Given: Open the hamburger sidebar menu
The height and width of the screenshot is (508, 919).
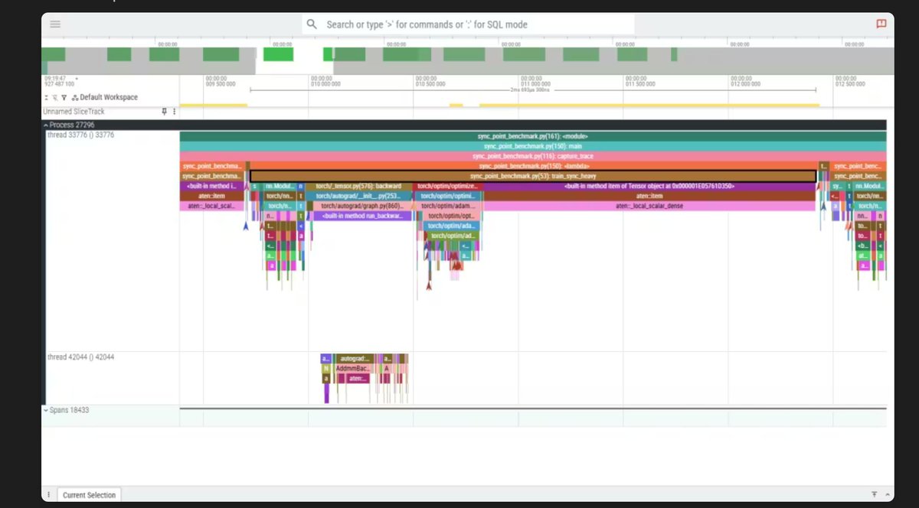Looking at the screenshot, I should pyautogui.click(x=55, y=24).
